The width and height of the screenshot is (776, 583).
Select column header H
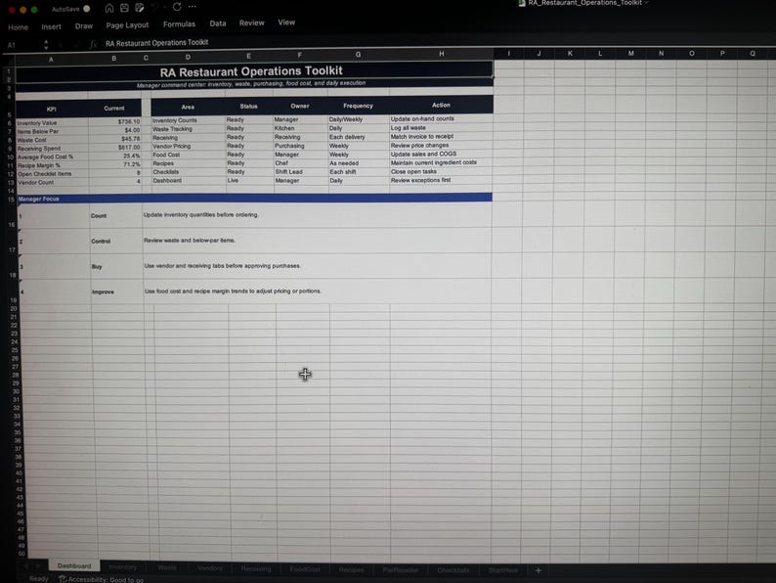tap(441, 54)
